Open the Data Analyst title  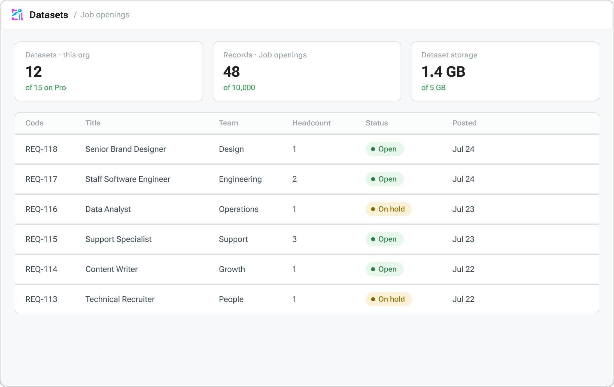(x=108, y=209)
